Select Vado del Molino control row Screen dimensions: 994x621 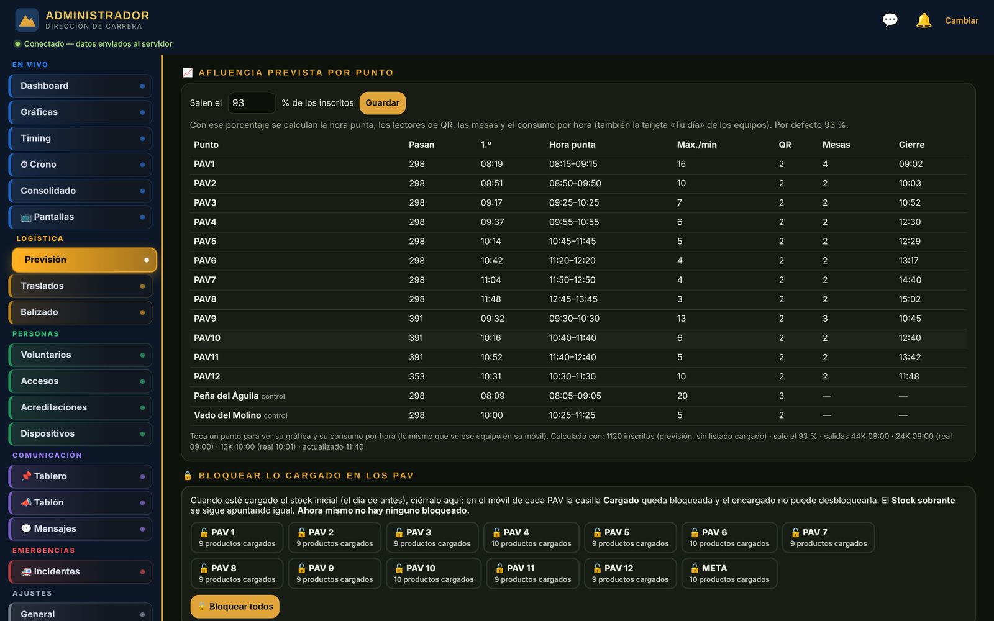[578, 415]
